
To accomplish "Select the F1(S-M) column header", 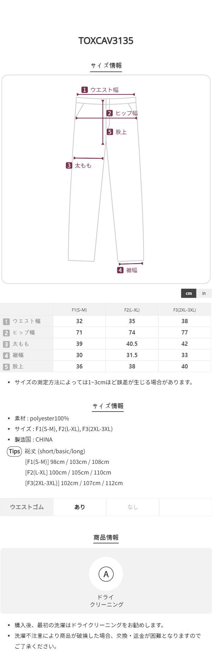I will [79, 310].
